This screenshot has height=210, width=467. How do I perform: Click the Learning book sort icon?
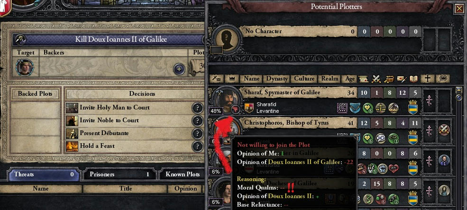tap(414, 79)
